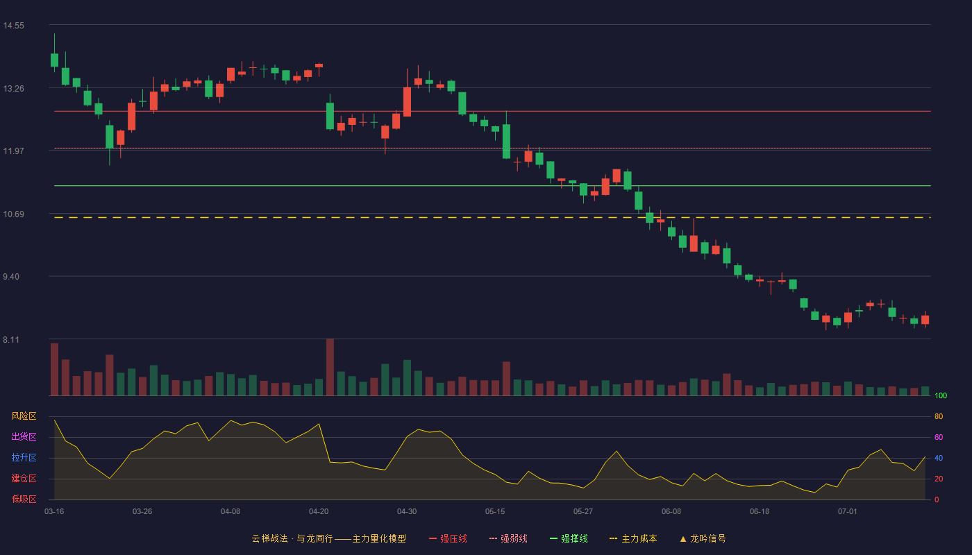Viewport: 972px width, 555px height.
Task: Click the 05-15 date label
Action: coord(495,511)
